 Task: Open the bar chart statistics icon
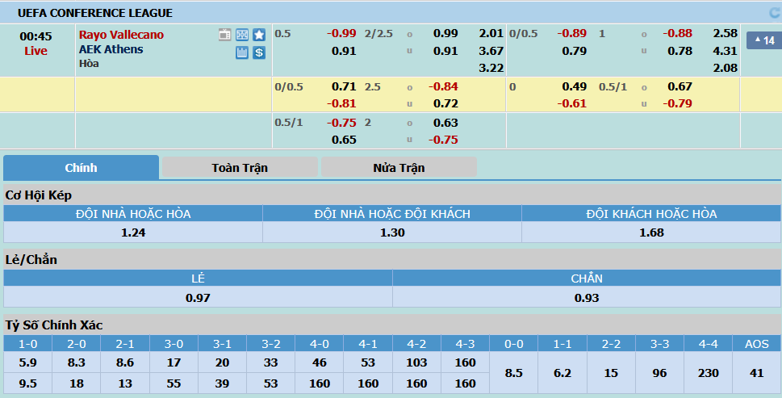coord(242,52)
